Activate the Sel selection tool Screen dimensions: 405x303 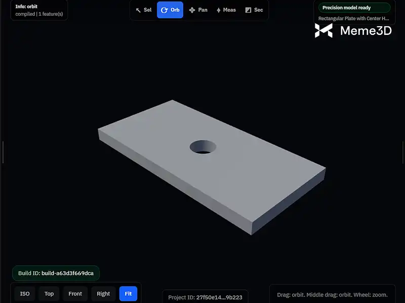144,10
